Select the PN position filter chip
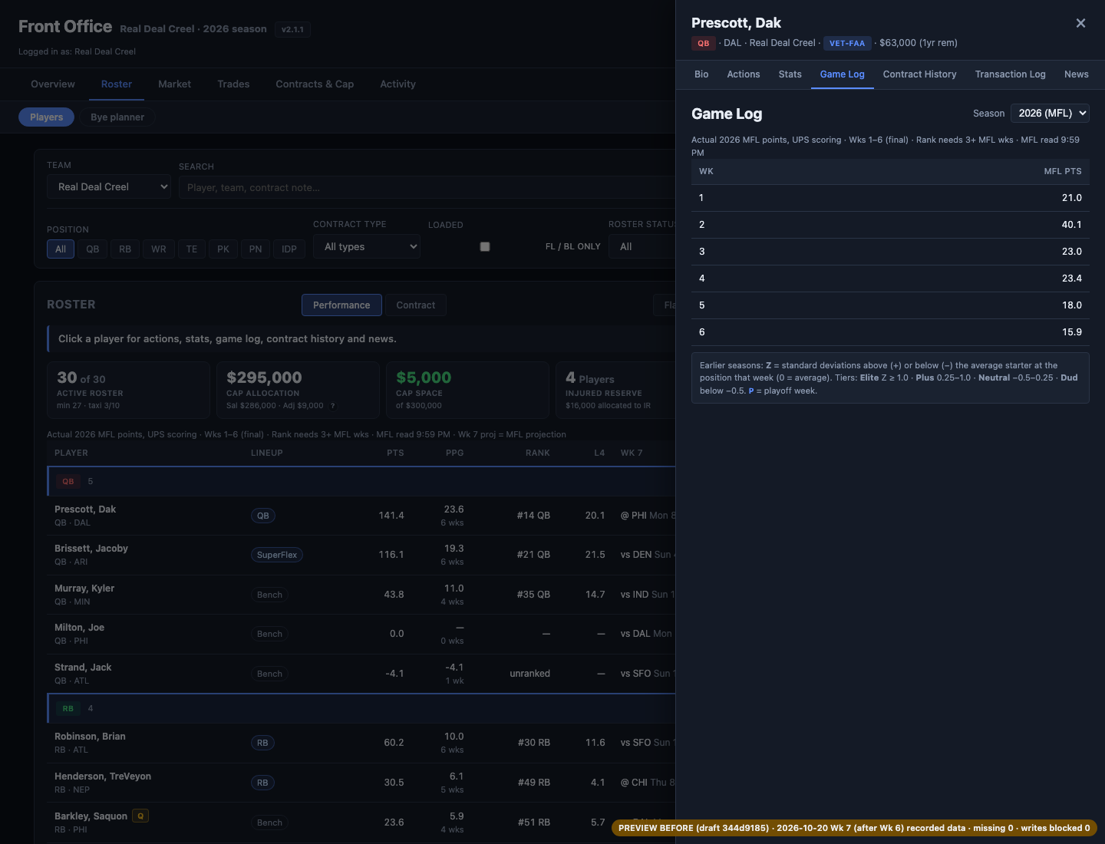Viewport: 1105px width, 844px height. click(x=256, y=249)
